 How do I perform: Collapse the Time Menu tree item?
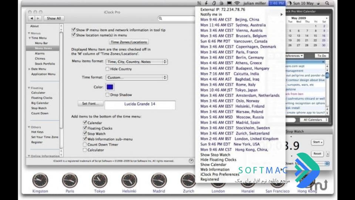pyautogui.click(x=30, y=38)
